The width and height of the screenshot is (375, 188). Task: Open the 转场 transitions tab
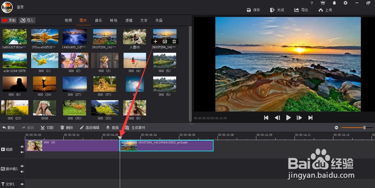(x=114, y=20)
